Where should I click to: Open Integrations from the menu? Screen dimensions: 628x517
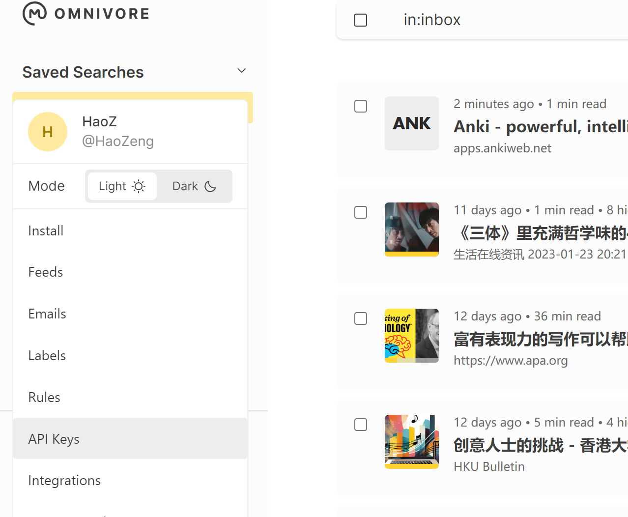point(64,481)
